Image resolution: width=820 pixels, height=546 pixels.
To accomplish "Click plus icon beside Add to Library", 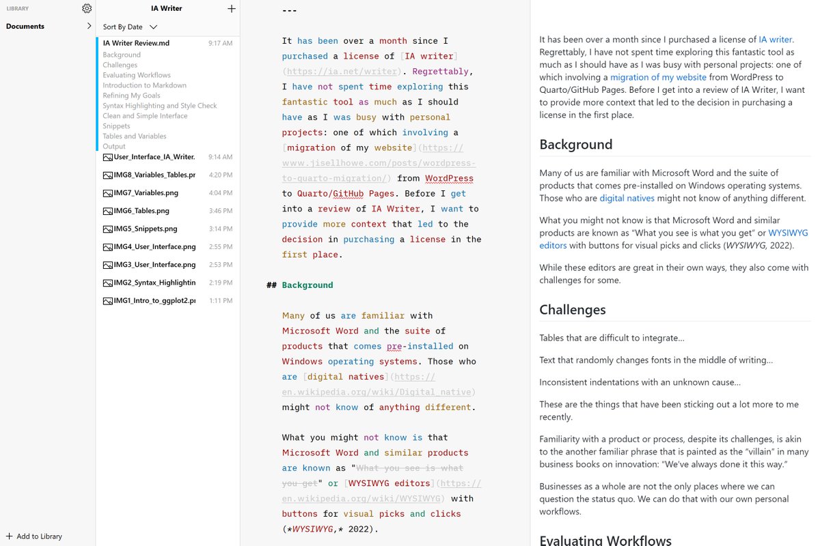I will pos(9,536).
